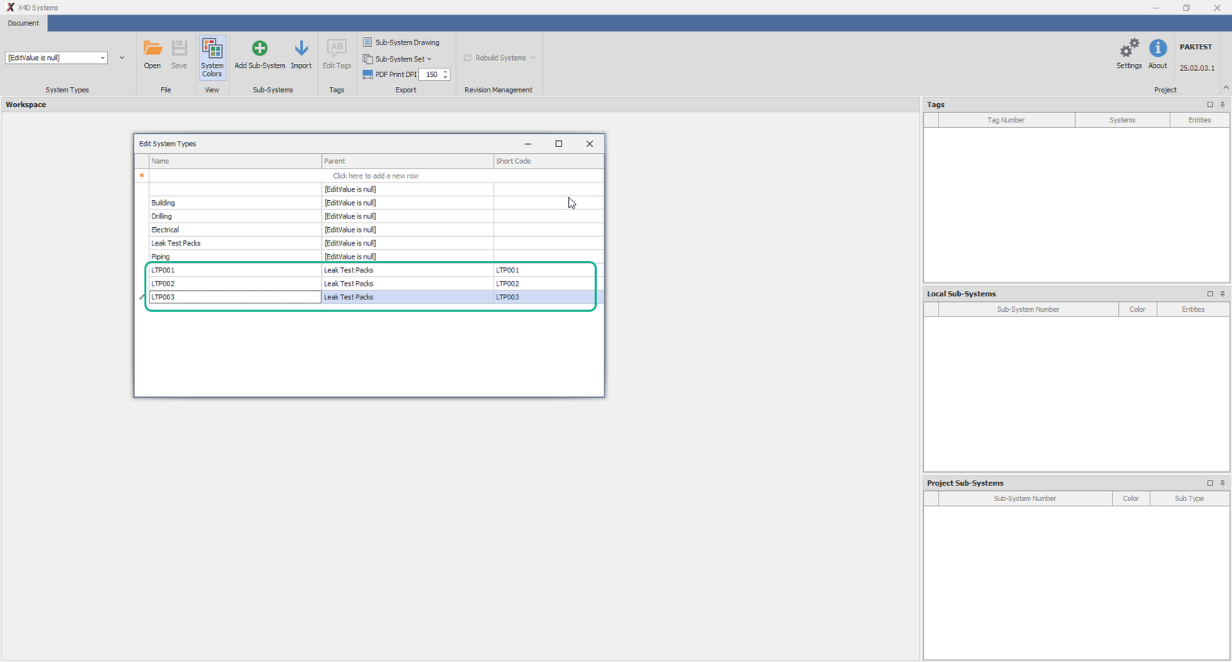
Task: Toggle the System Colors view button
Action: (212, 57)
